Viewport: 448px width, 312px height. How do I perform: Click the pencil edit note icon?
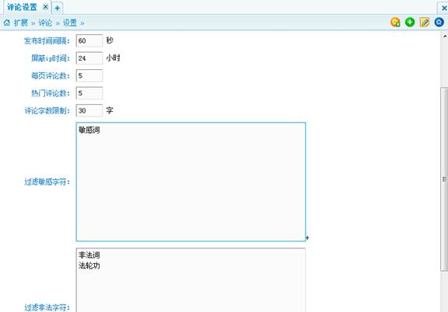pos(425,22)
